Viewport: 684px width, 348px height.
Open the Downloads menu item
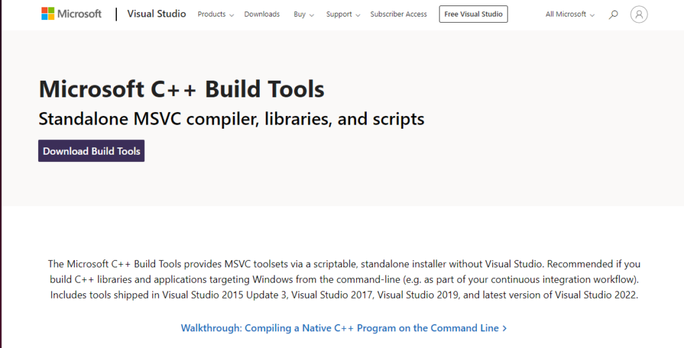[262, 15]
